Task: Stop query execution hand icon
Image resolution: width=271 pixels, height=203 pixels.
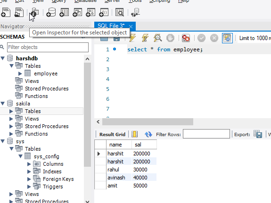Action: coord(170,38)
